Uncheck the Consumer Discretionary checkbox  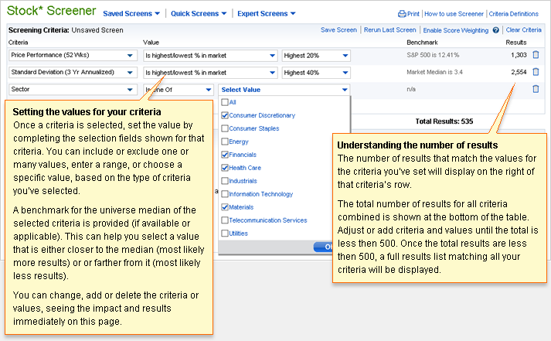(x=225, y=115)
